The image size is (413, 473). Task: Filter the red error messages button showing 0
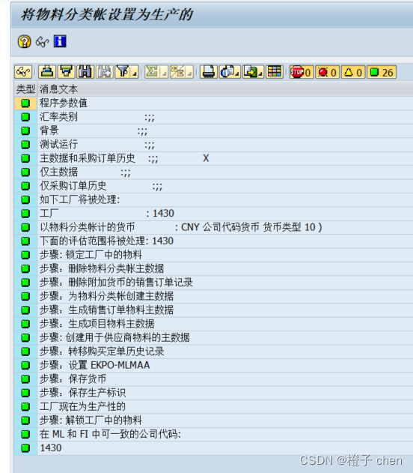click(328, 72)
